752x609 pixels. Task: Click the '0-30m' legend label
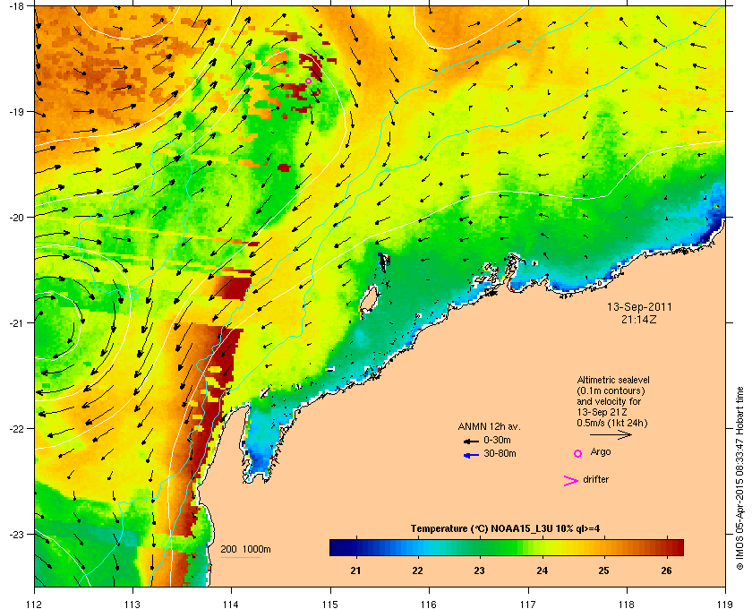[497, 440]
